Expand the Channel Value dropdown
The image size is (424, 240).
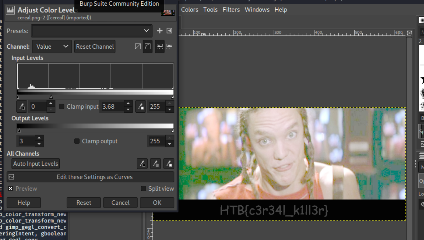coord(52,47)
